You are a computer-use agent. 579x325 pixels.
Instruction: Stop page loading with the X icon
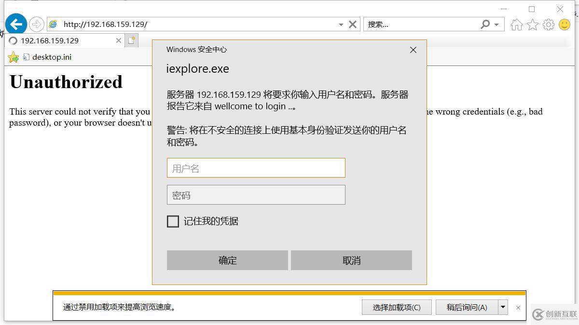point(353,24)
